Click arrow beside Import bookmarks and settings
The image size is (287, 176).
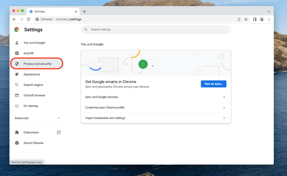224,118
